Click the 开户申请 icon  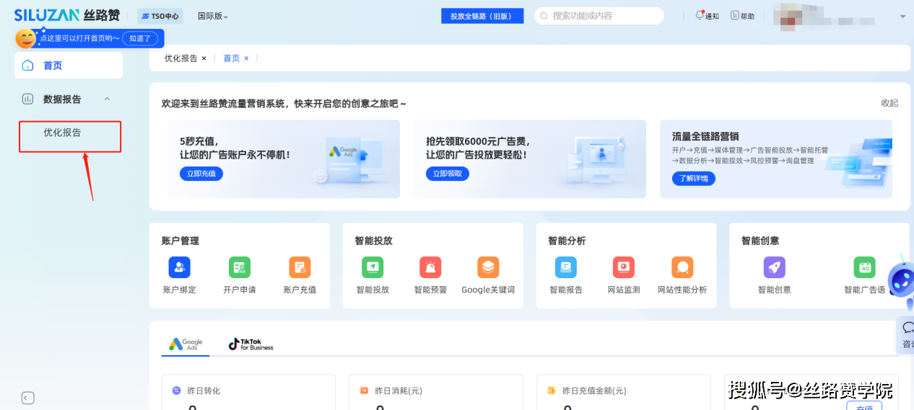240,268
